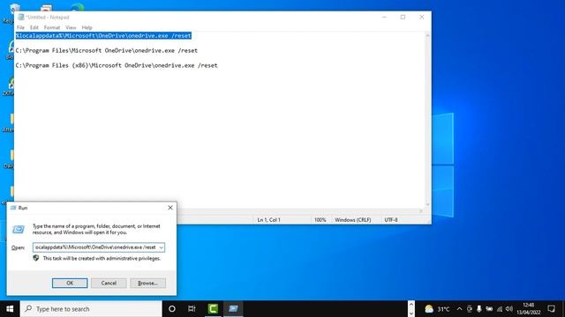Click the Ln 1, Col 1 status entry
565x317 pixels.
[x=268, y=219]
